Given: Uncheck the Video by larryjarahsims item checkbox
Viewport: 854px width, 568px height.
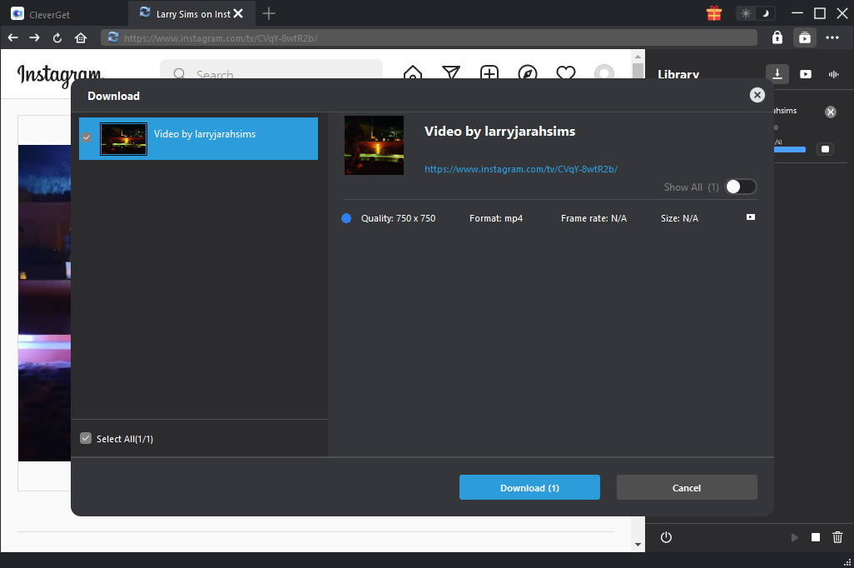Looking at the screenshot, I should 87,137.
